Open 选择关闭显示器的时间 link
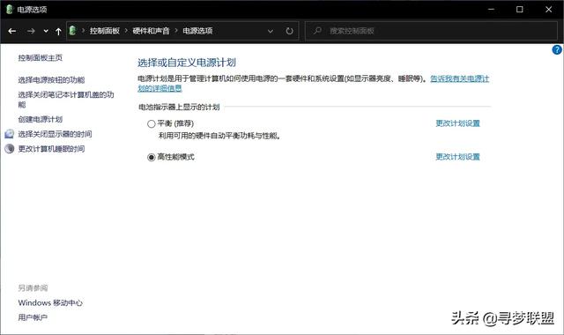564x335 pixels. [x=55, y=134]
